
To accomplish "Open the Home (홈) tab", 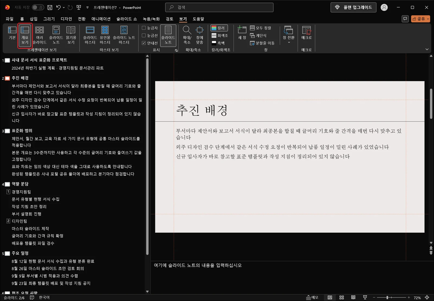I will pyautogui.click(x=22, y=19).
